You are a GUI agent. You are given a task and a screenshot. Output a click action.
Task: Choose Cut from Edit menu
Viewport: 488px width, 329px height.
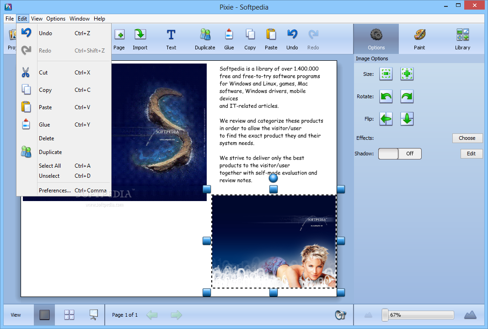[64, 73]
